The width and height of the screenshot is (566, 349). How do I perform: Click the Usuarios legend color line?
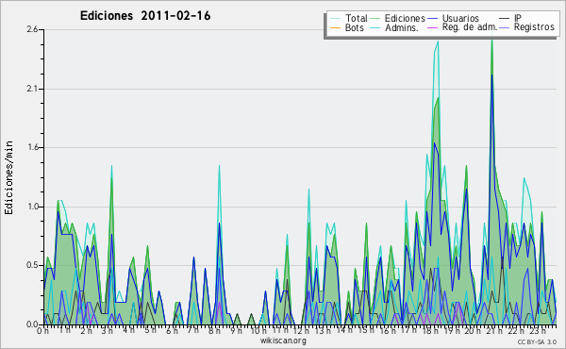pyautogui.click(x=432, y=19)
